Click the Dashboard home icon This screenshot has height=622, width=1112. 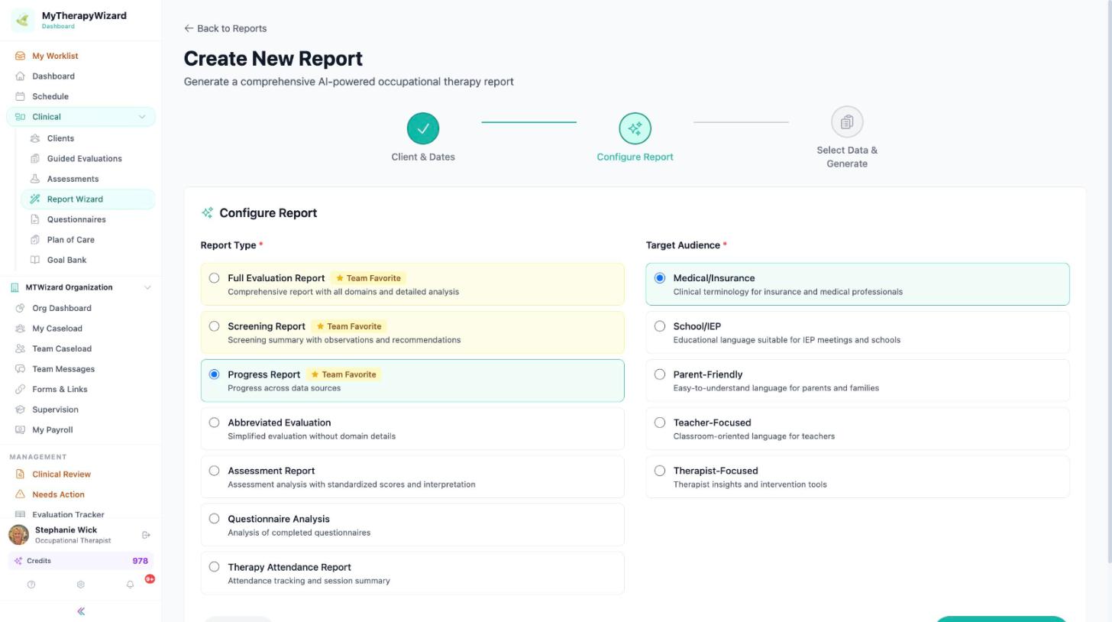pos(21,76)
